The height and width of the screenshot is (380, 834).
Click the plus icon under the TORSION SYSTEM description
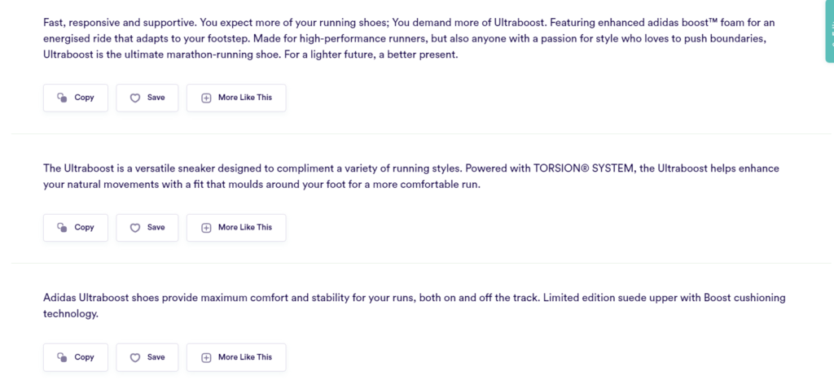[206, 228]
